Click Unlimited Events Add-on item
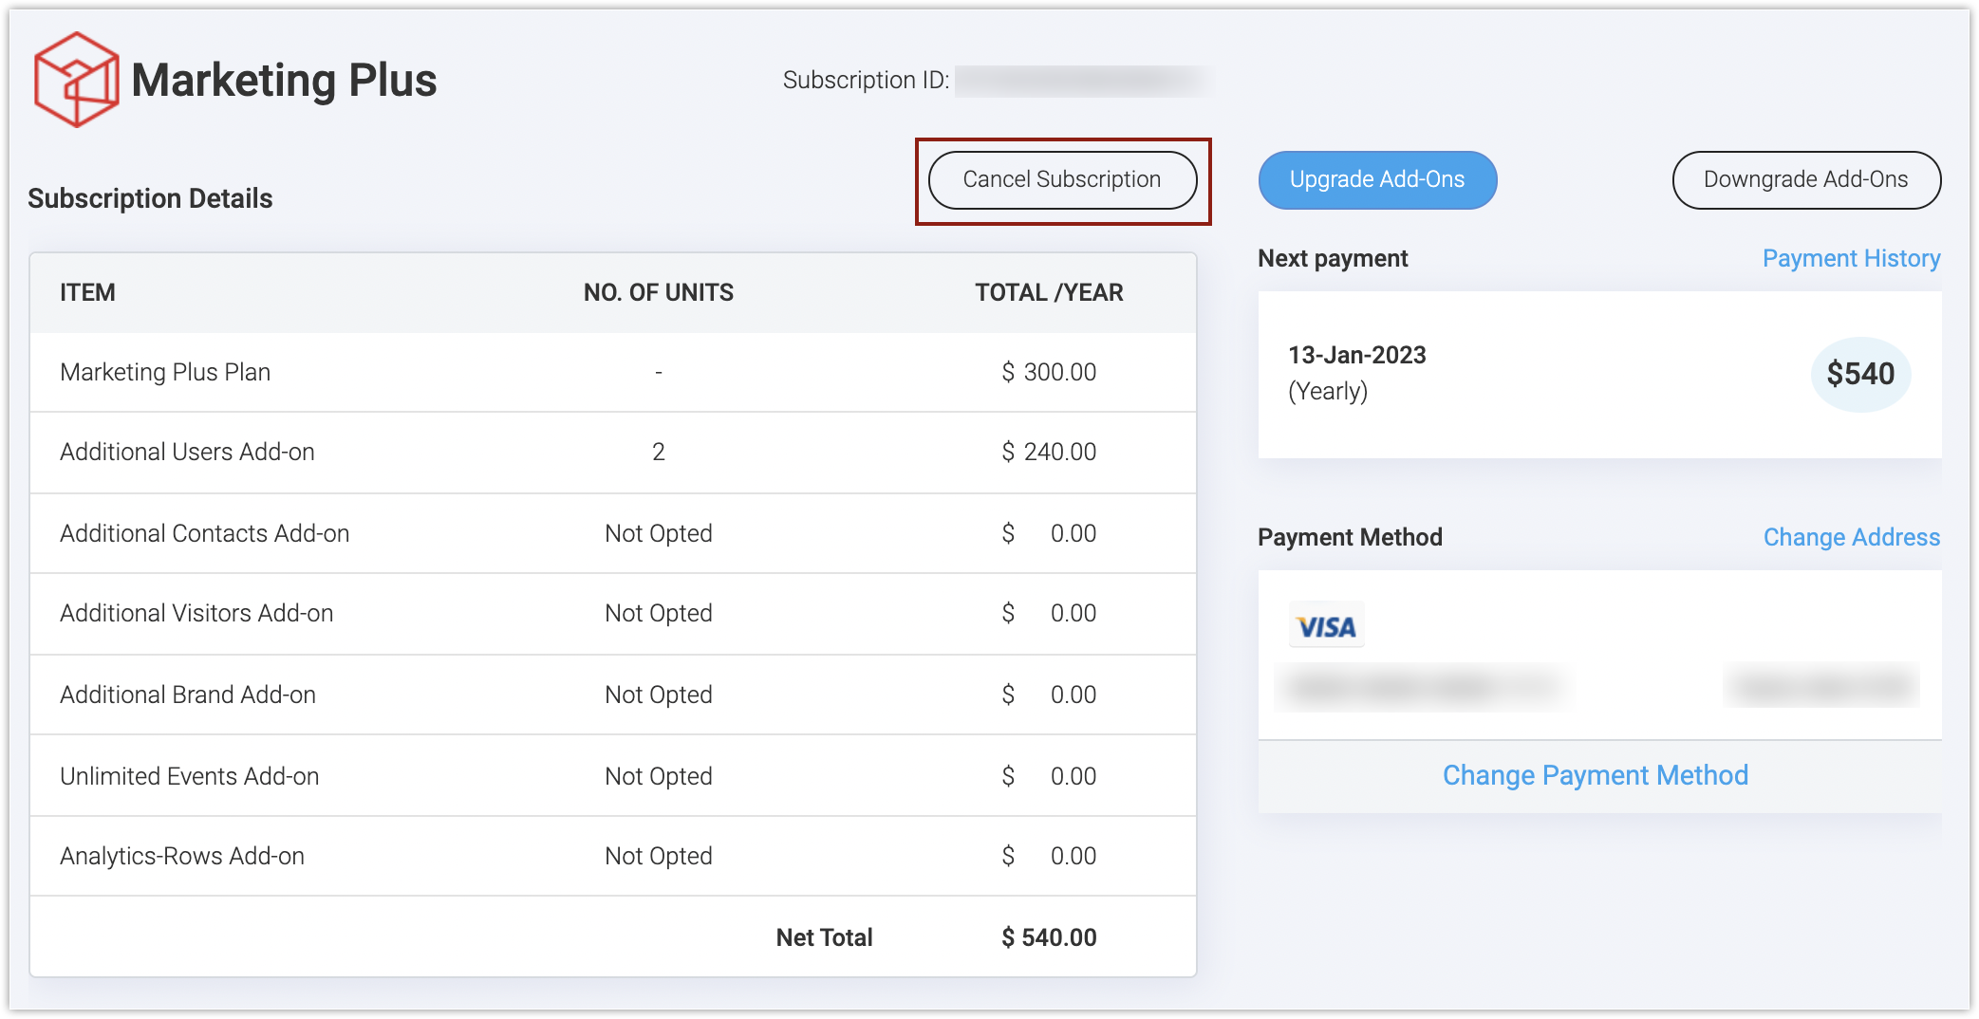Image resolution: width=1979 pixels, height=1019 pixels. click(x=189, y=776)
